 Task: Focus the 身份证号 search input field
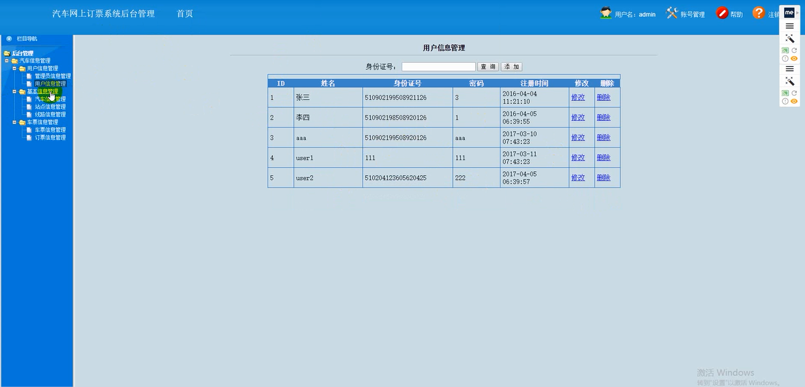coord(439,67)
